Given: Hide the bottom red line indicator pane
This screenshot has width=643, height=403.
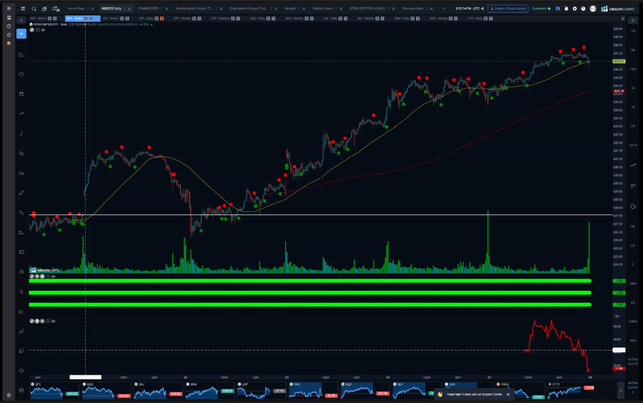Looking at the screenshot, I should pyautogui.click(x=53, y=321).
